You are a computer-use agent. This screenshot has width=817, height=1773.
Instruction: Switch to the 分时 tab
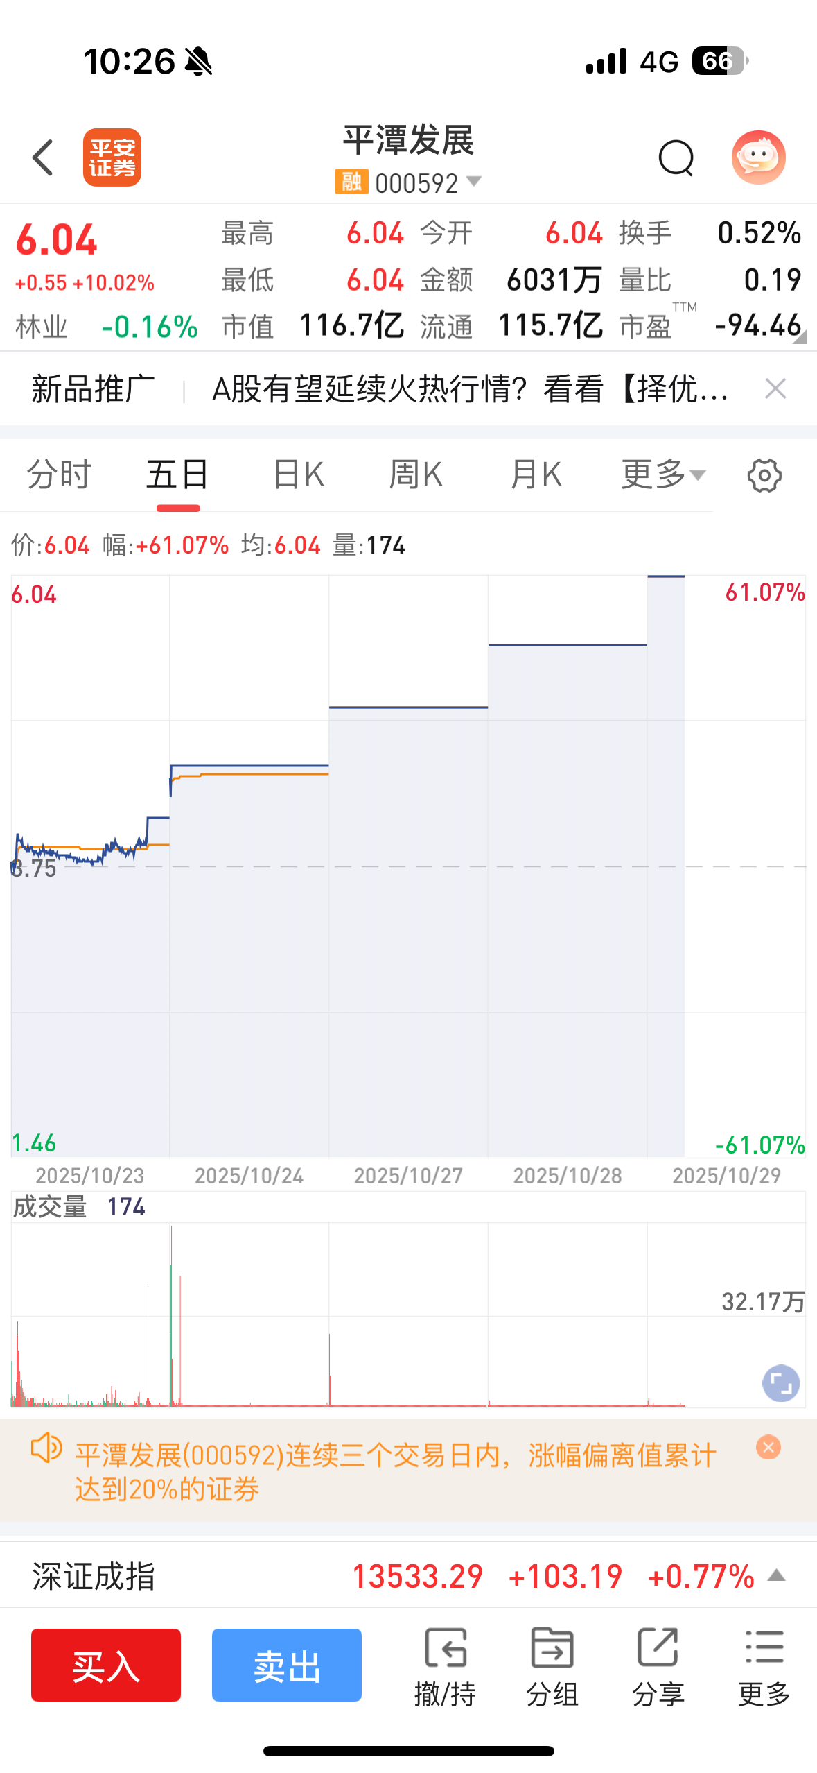(x=59, y=475)
